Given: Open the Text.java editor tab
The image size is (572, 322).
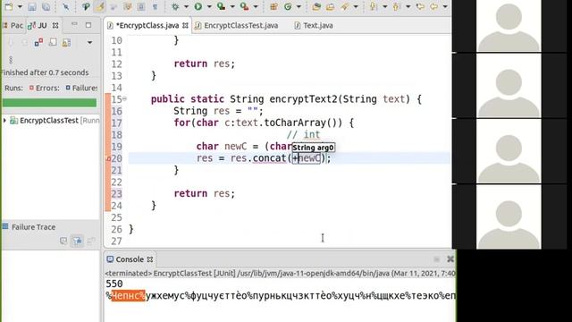Looking at the screenshot, I should coord(314,26).
